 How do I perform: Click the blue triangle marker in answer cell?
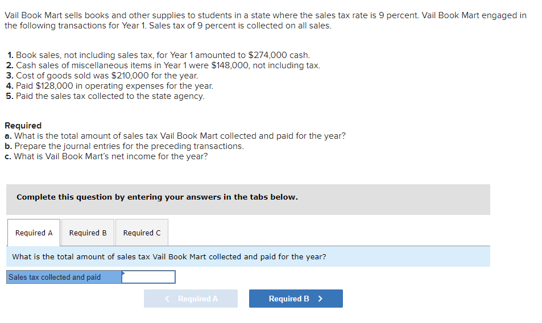pyautogui.click(x=123, y=273)
